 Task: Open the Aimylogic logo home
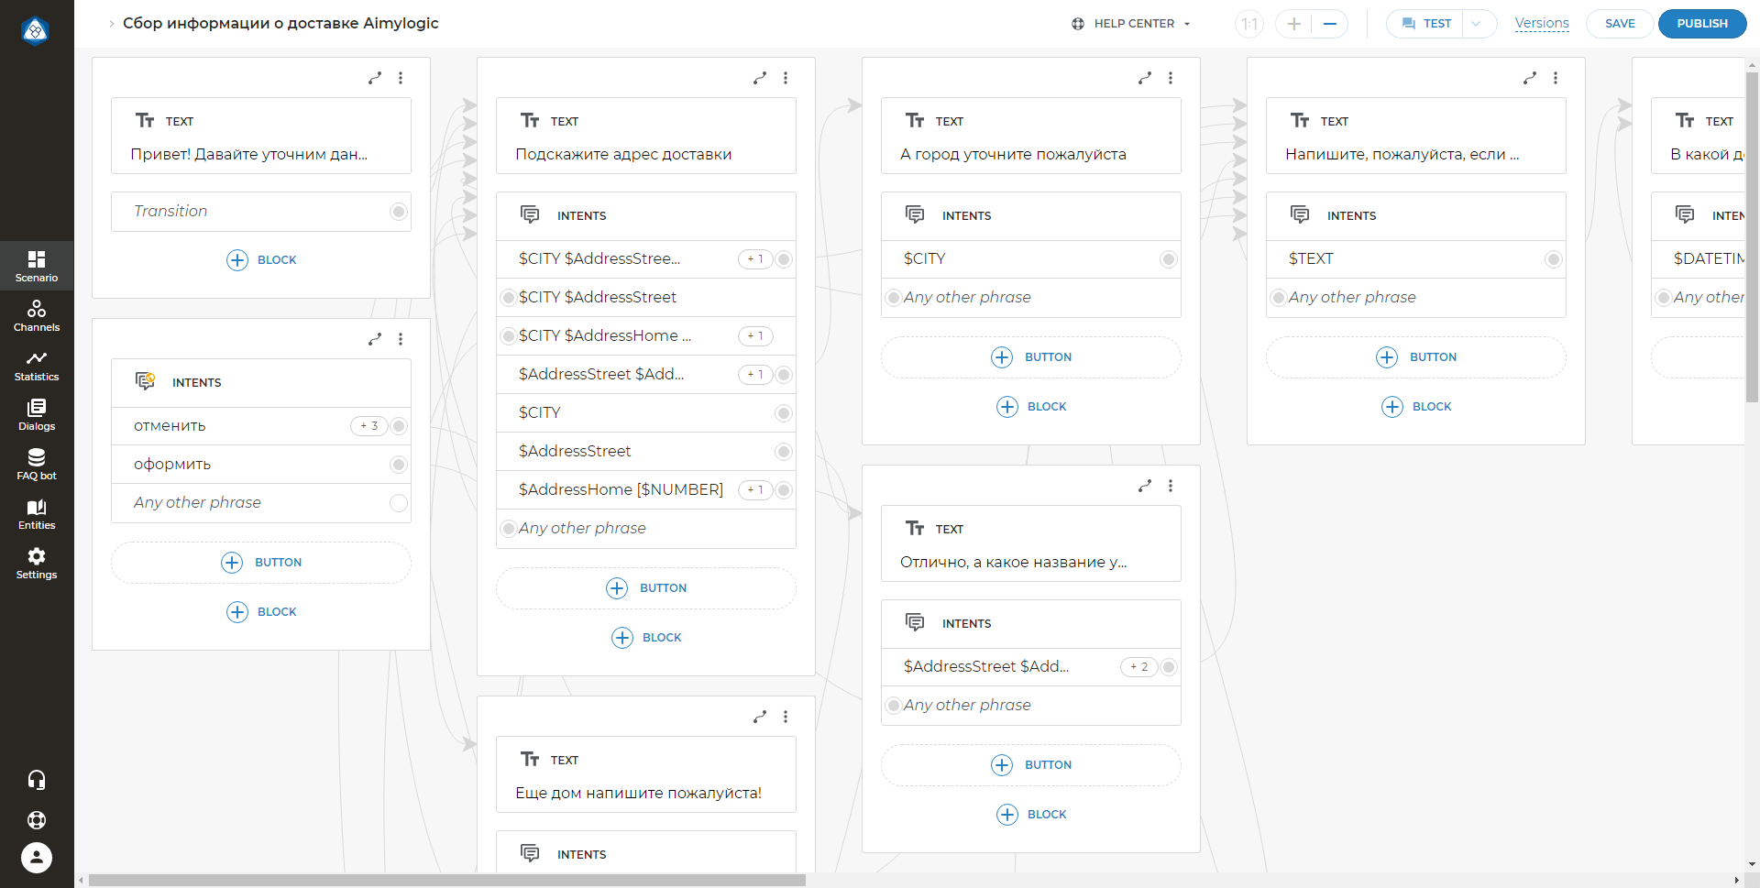click(36, 31)
